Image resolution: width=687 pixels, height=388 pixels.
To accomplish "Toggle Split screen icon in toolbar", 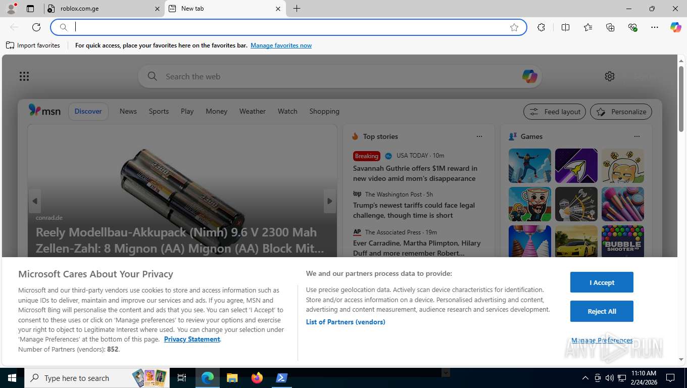I will coord(566,27).
